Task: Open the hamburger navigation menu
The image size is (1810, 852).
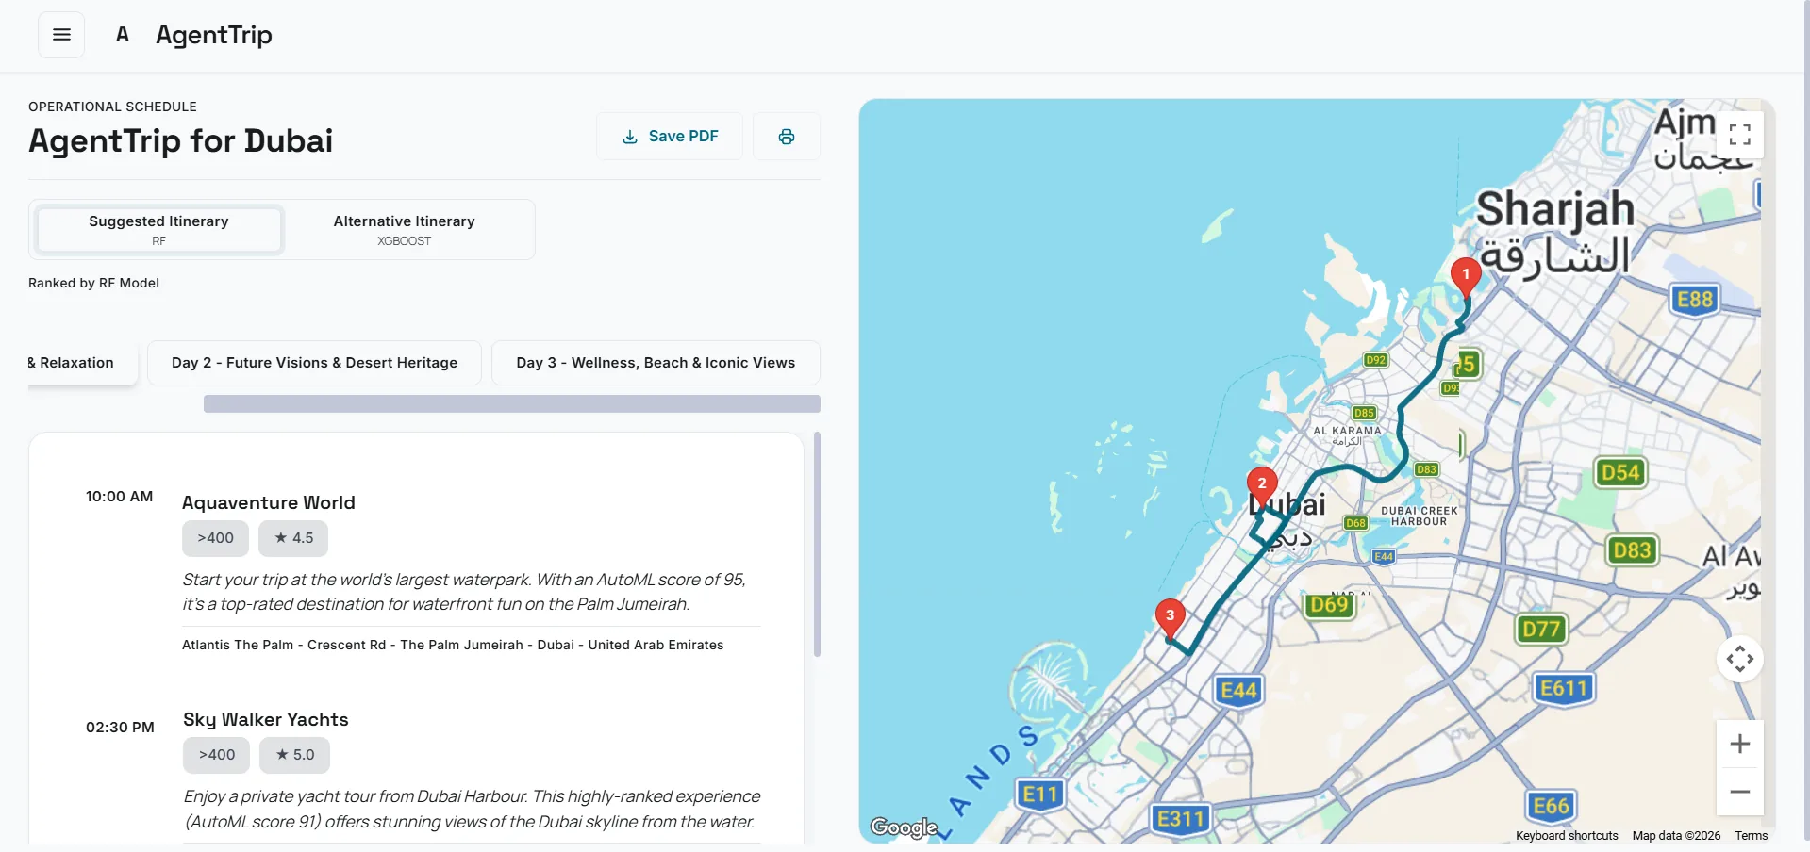Action: (61, 35)
